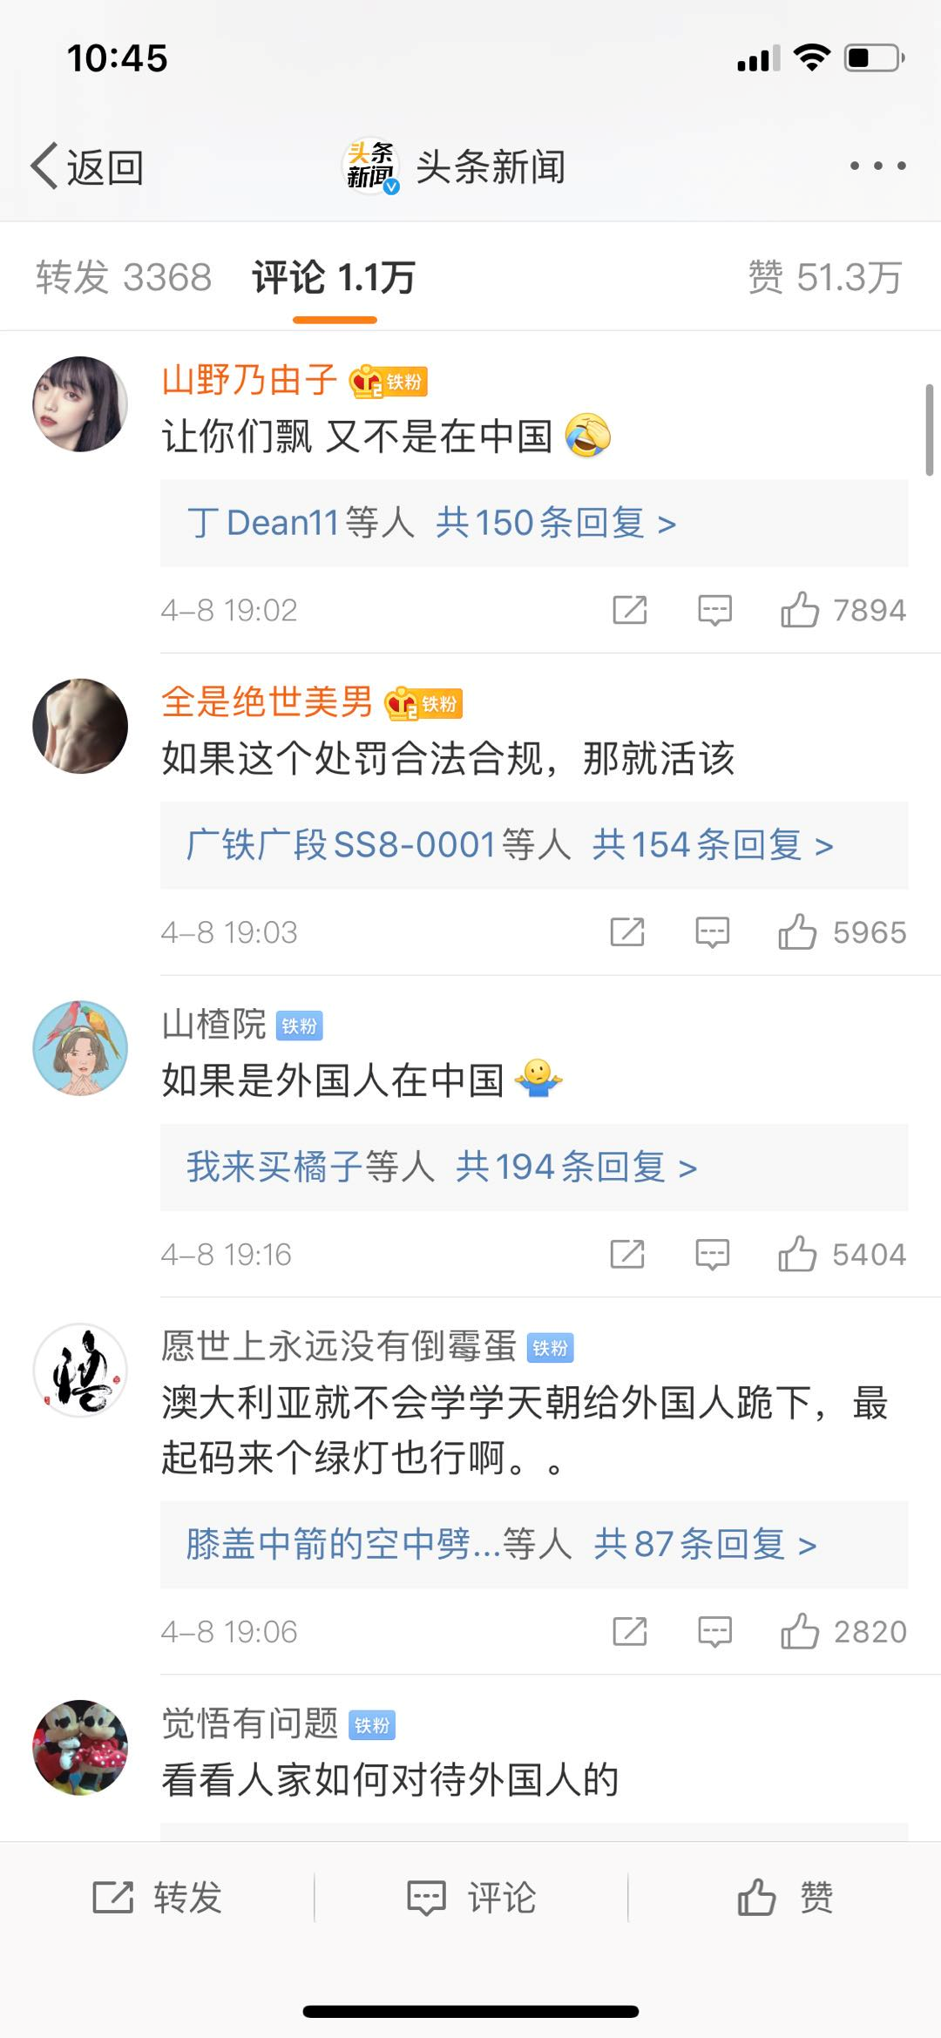Repost the comment by 山楂院

pyautogui.click(x=627, y=1255)
